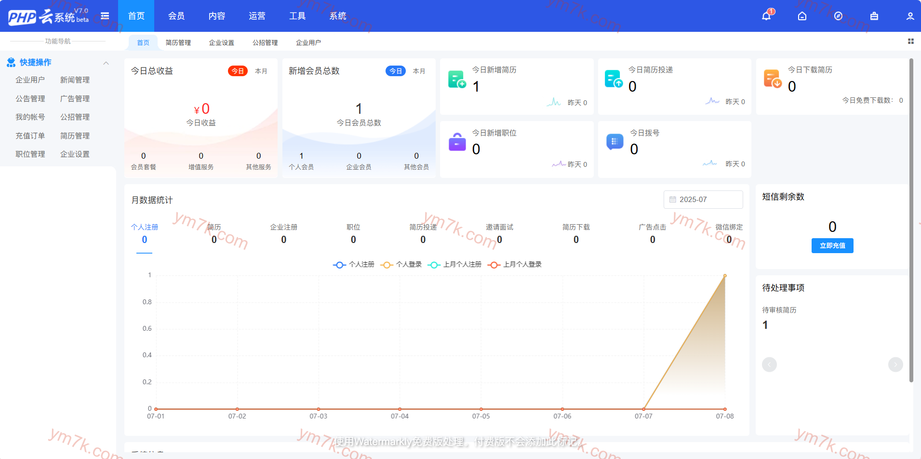
Task: Open the user profile icon
Action: [x=910, y=16]
